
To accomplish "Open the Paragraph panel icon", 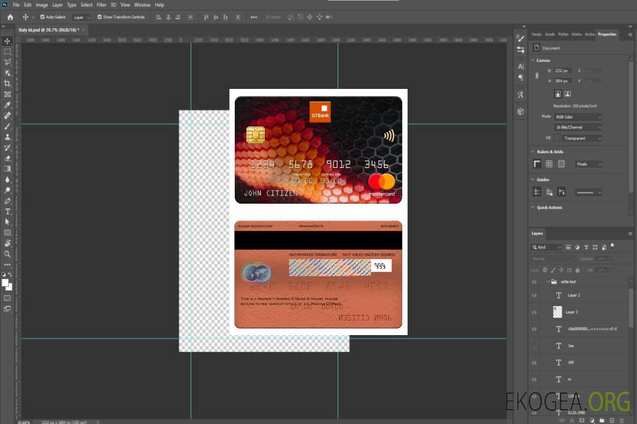I will tap(521, 78).
